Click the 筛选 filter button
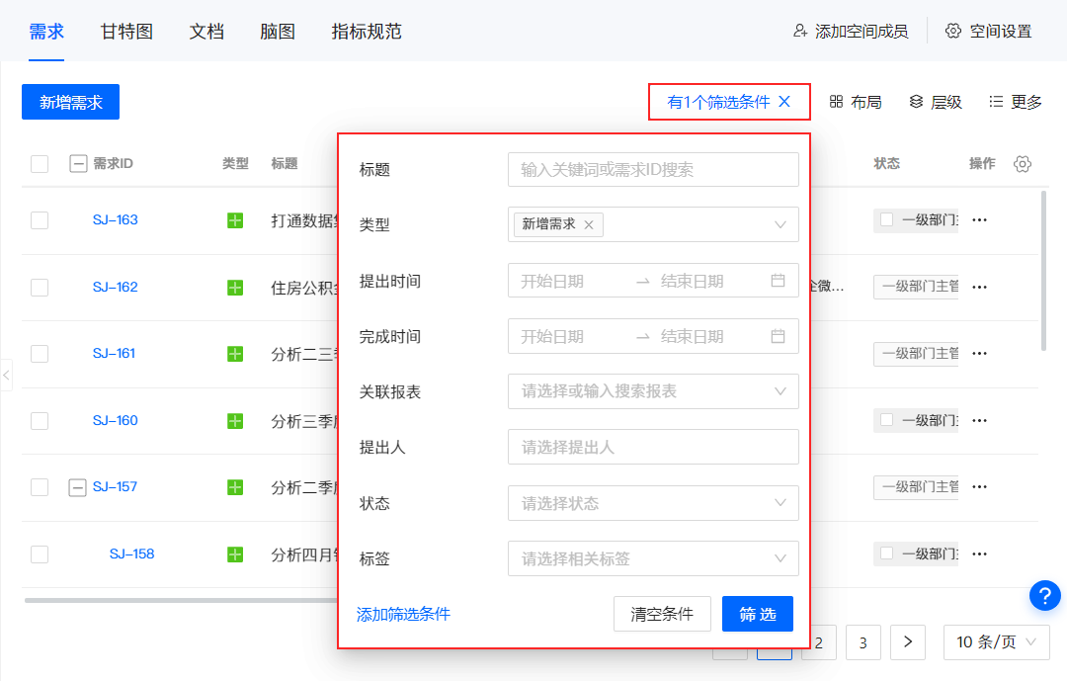 coord(757,614)
